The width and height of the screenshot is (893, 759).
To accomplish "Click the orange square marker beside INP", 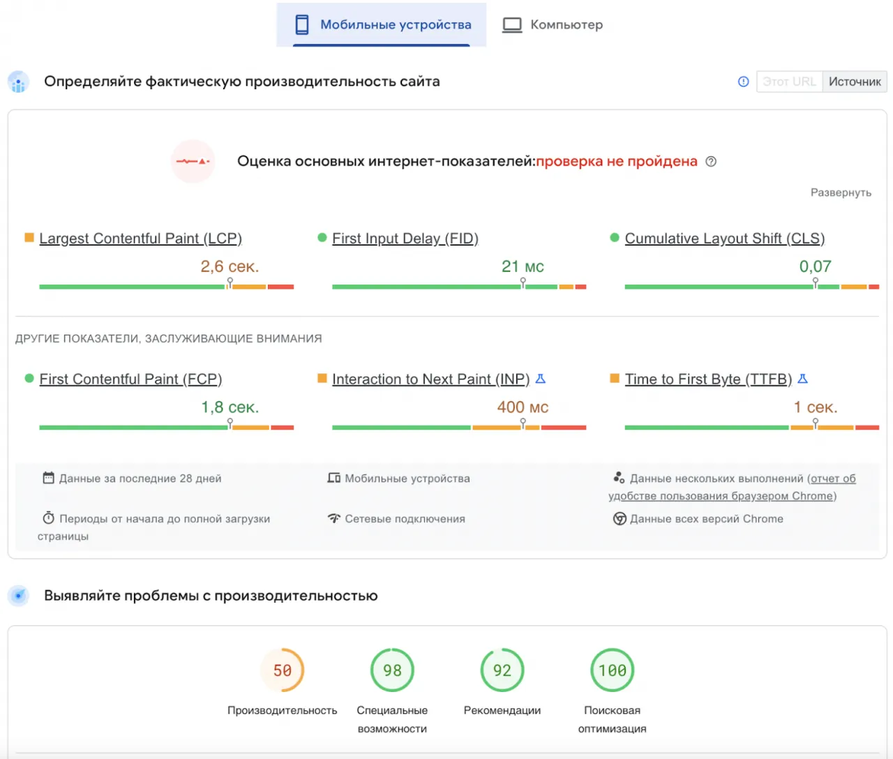I will [322, 379].
